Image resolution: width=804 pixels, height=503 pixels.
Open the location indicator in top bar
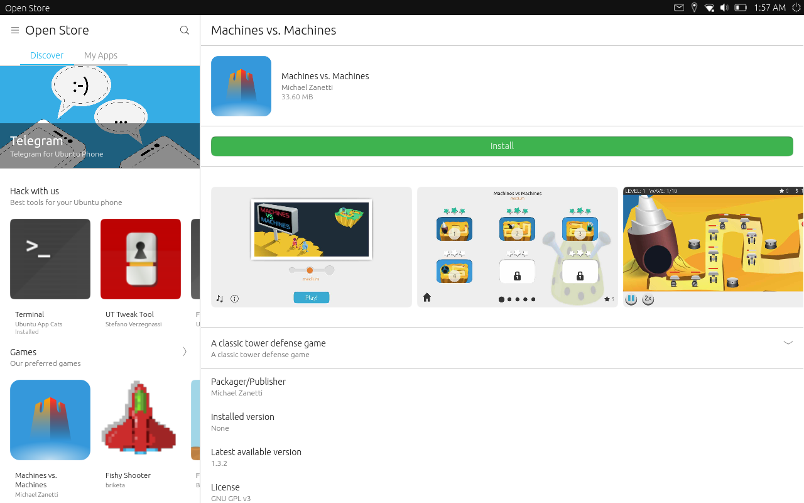(x=694, y=8)
